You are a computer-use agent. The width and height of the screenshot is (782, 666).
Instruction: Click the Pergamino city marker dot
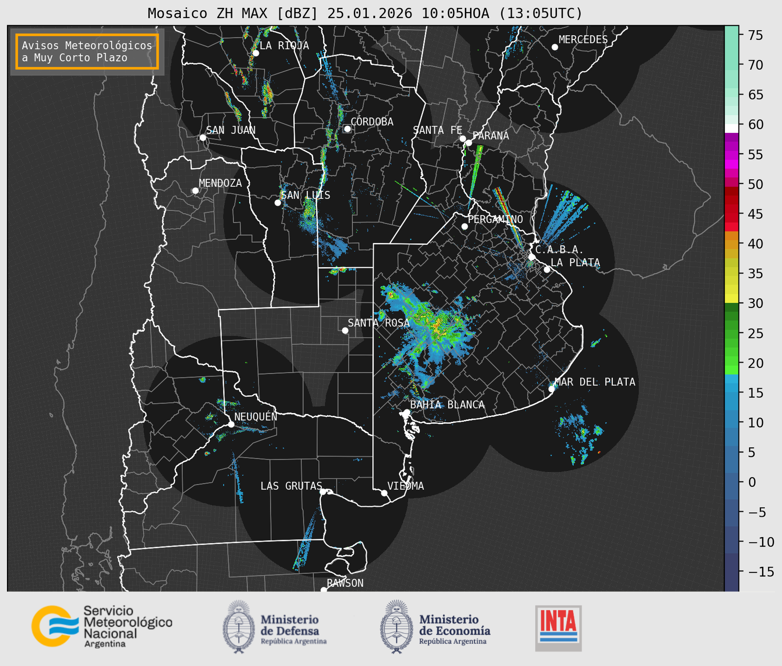464,226
